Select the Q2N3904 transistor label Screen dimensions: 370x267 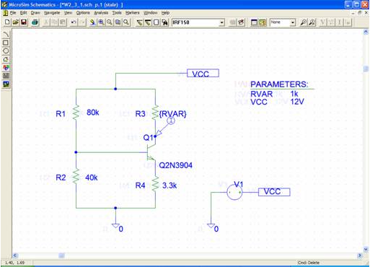(176, 165)
